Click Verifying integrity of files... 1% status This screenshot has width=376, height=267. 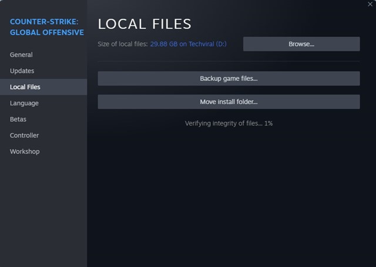(x=229, y=123)
